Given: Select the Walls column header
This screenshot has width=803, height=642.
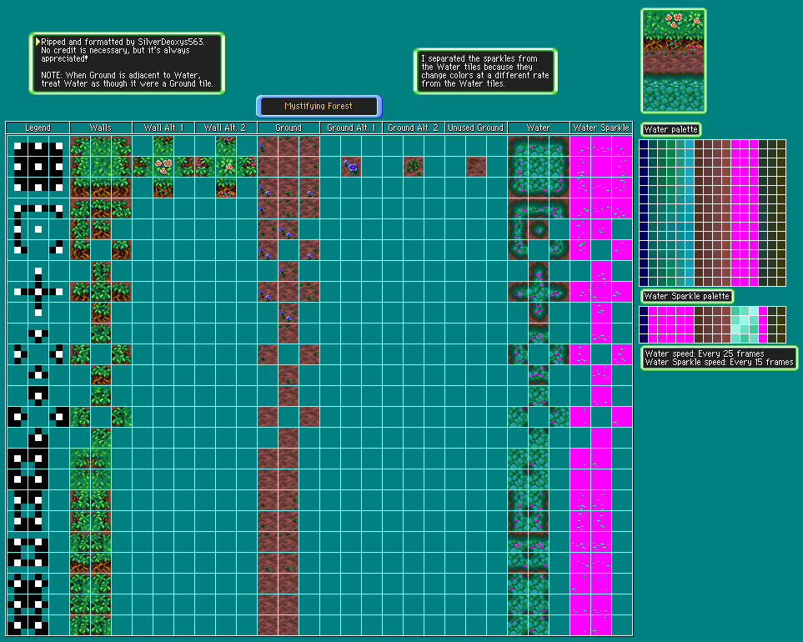Looking at the screenshot, I should click(x=101, y=128).
